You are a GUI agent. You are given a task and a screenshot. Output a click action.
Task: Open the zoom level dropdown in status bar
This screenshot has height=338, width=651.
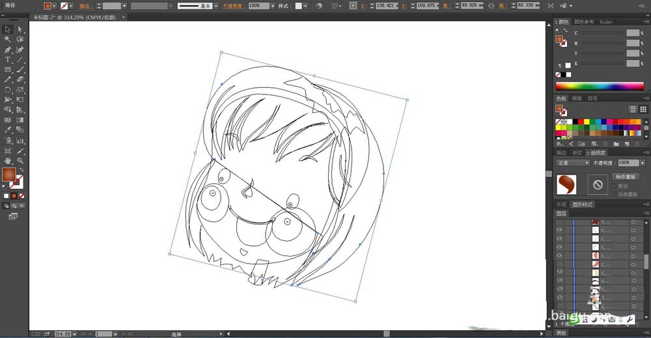tap(75, 334)
